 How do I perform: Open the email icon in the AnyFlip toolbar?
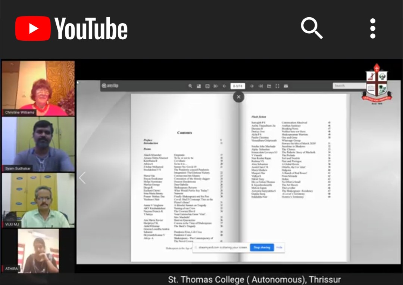click(x=286, y=86)
